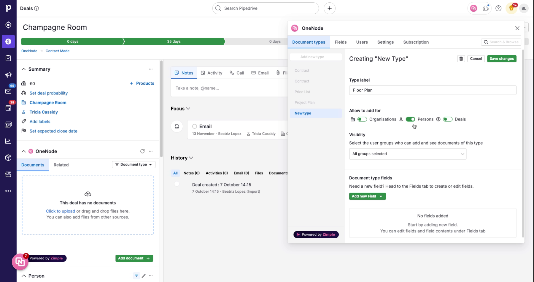
Task: Open Insights chart icon in sidebar
Action: pos(8,141)
